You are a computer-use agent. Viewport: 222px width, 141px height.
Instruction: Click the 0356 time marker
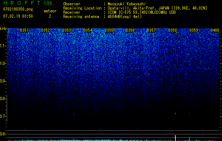(130, 30)
